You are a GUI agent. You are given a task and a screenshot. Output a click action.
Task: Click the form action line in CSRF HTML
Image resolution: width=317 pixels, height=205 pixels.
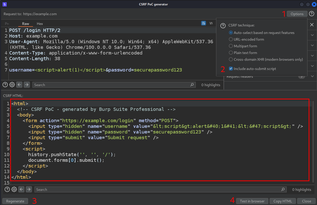100,120
